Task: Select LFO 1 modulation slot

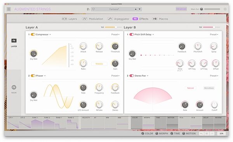Action: click(13, 123)
